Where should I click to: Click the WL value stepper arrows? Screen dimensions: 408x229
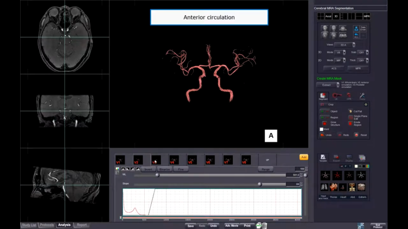click(301, 175)
